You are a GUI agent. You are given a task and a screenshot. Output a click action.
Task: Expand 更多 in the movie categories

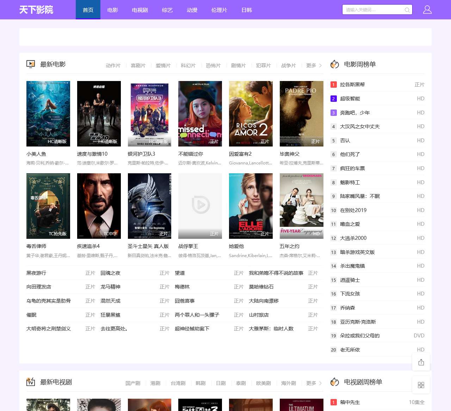pos(314,66)
